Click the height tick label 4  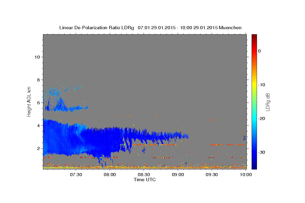[x=39, y=126]
